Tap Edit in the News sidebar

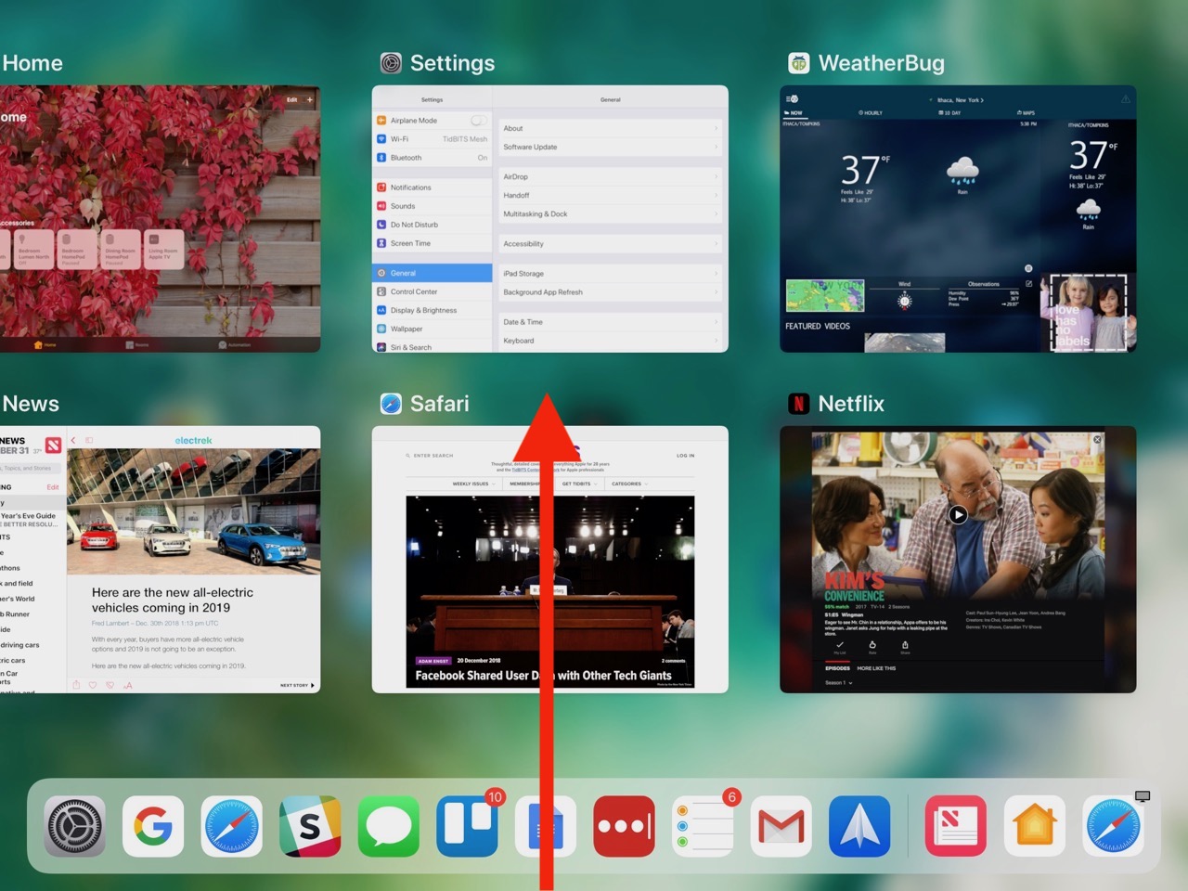click(53, 486)
